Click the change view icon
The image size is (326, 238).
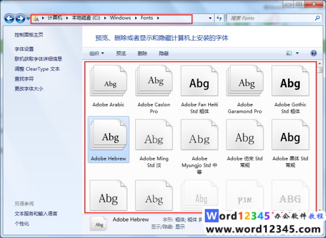(x=289, y=53)
